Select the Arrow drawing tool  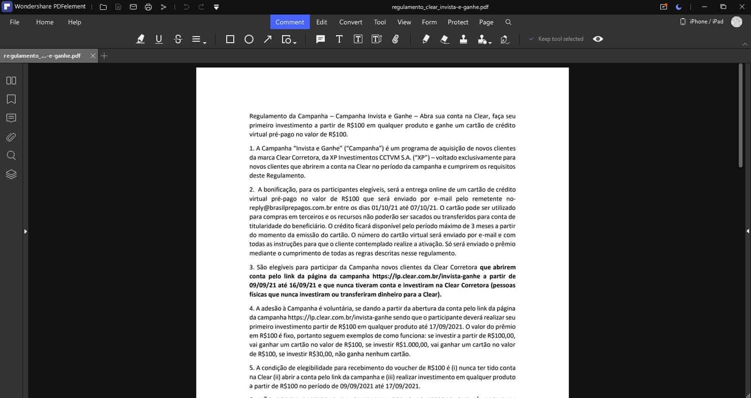pyautogui.click(x=268, y=39)
